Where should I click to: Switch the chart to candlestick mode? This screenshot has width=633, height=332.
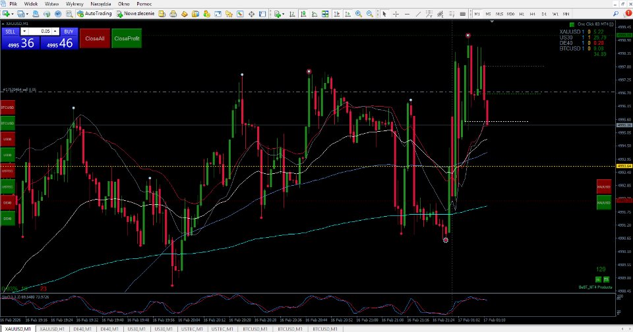303,14
